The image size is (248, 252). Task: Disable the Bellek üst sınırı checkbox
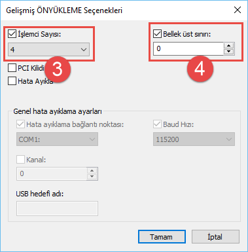(x=157, y=34)
